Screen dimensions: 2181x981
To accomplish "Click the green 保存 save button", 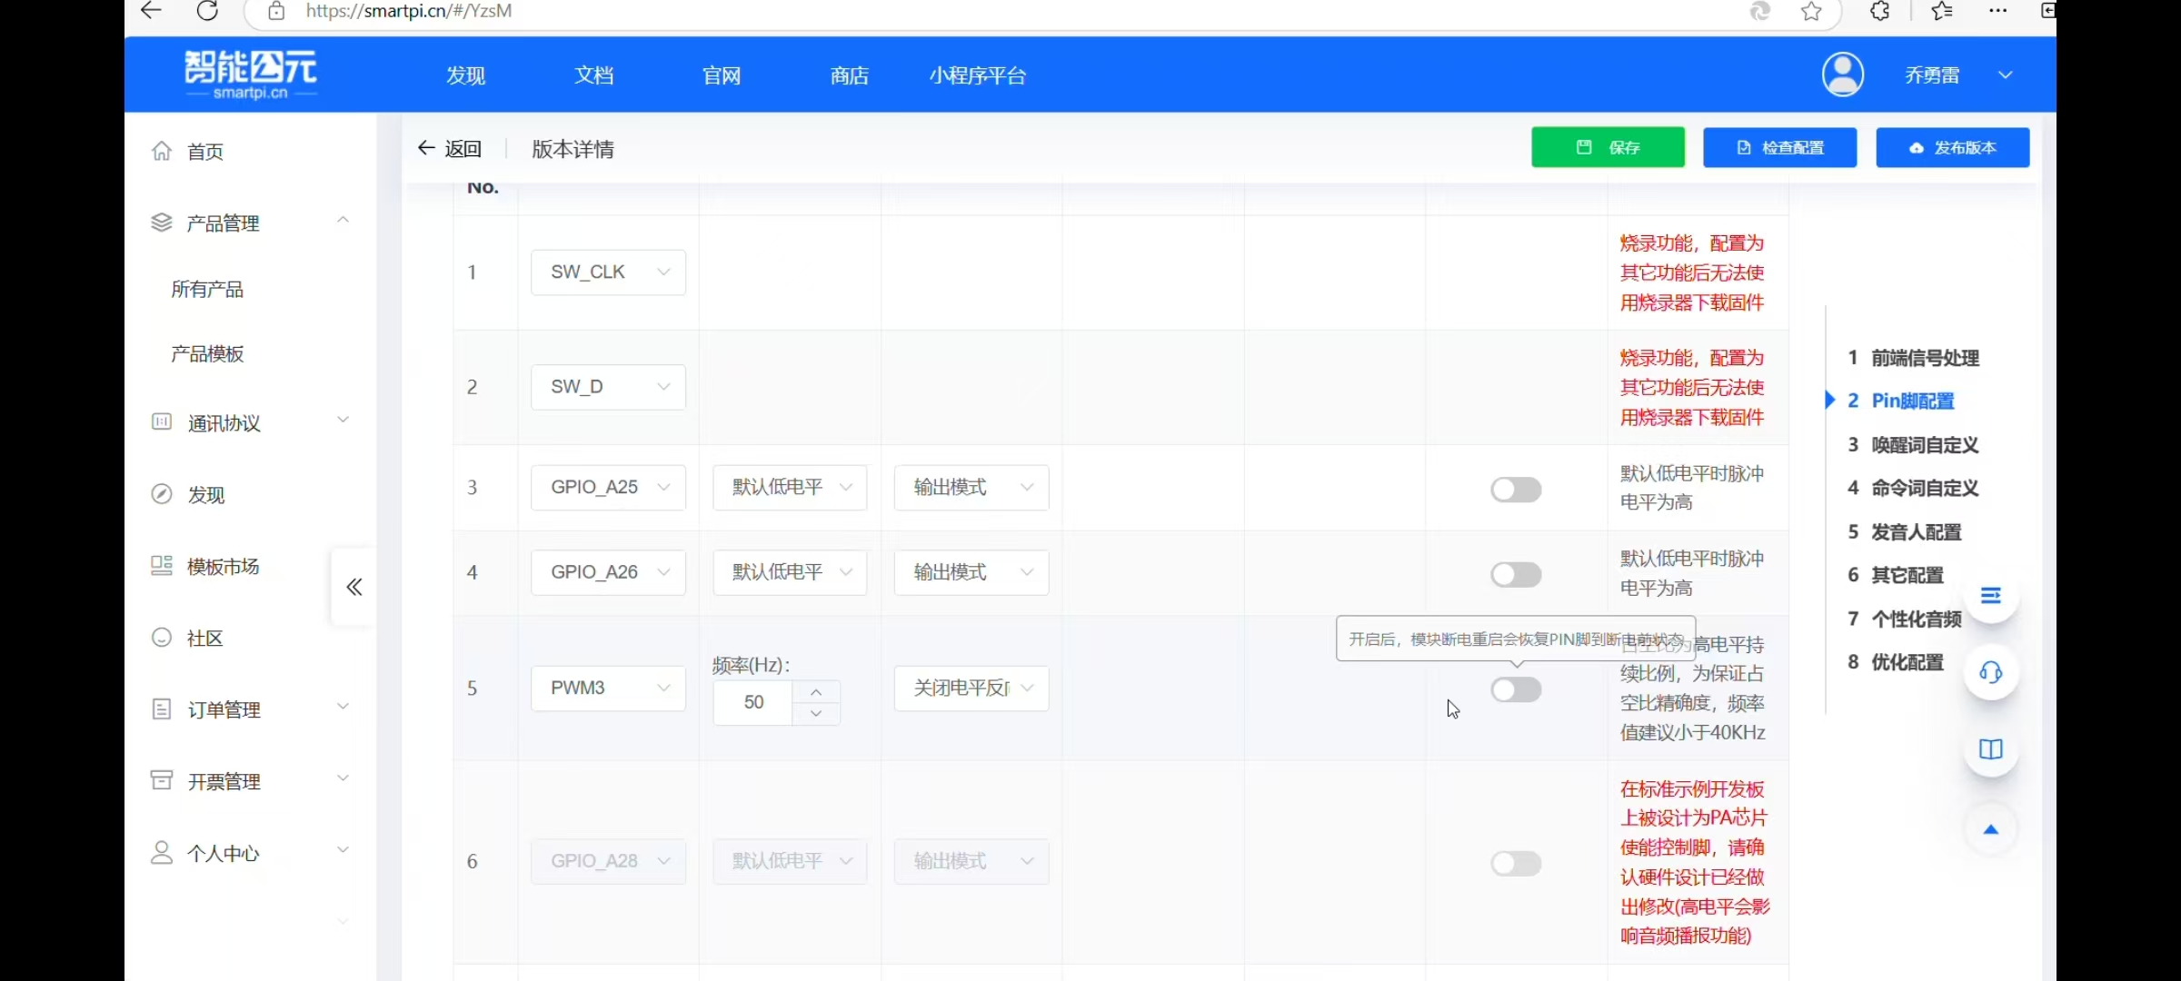I will 1607,147.
